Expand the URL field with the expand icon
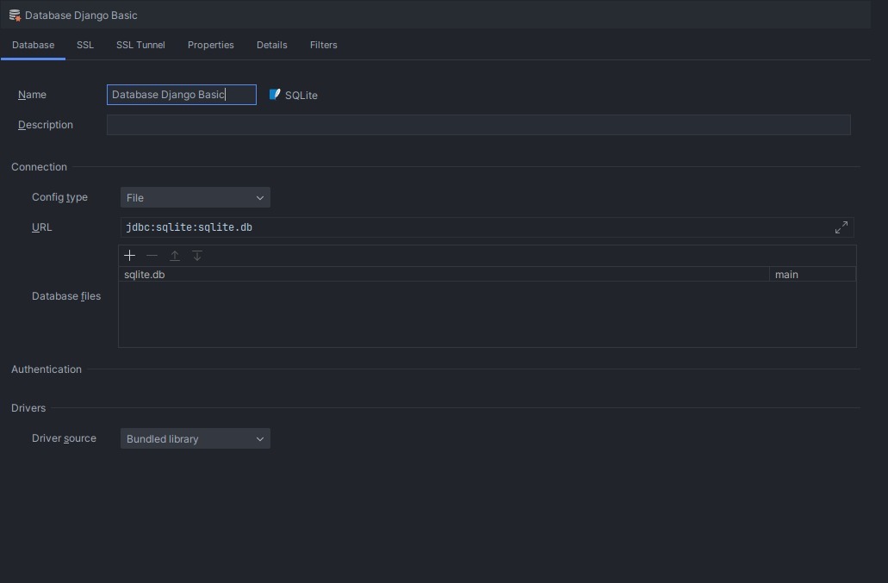 click(x=841, y=227)
